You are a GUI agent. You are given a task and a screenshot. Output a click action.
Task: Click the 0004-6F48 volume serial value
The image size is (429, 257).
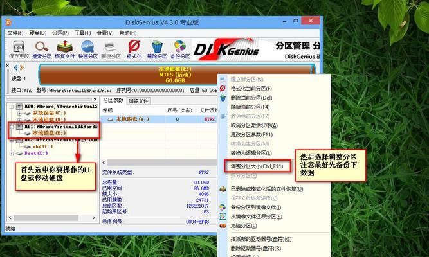click(197, 222)
